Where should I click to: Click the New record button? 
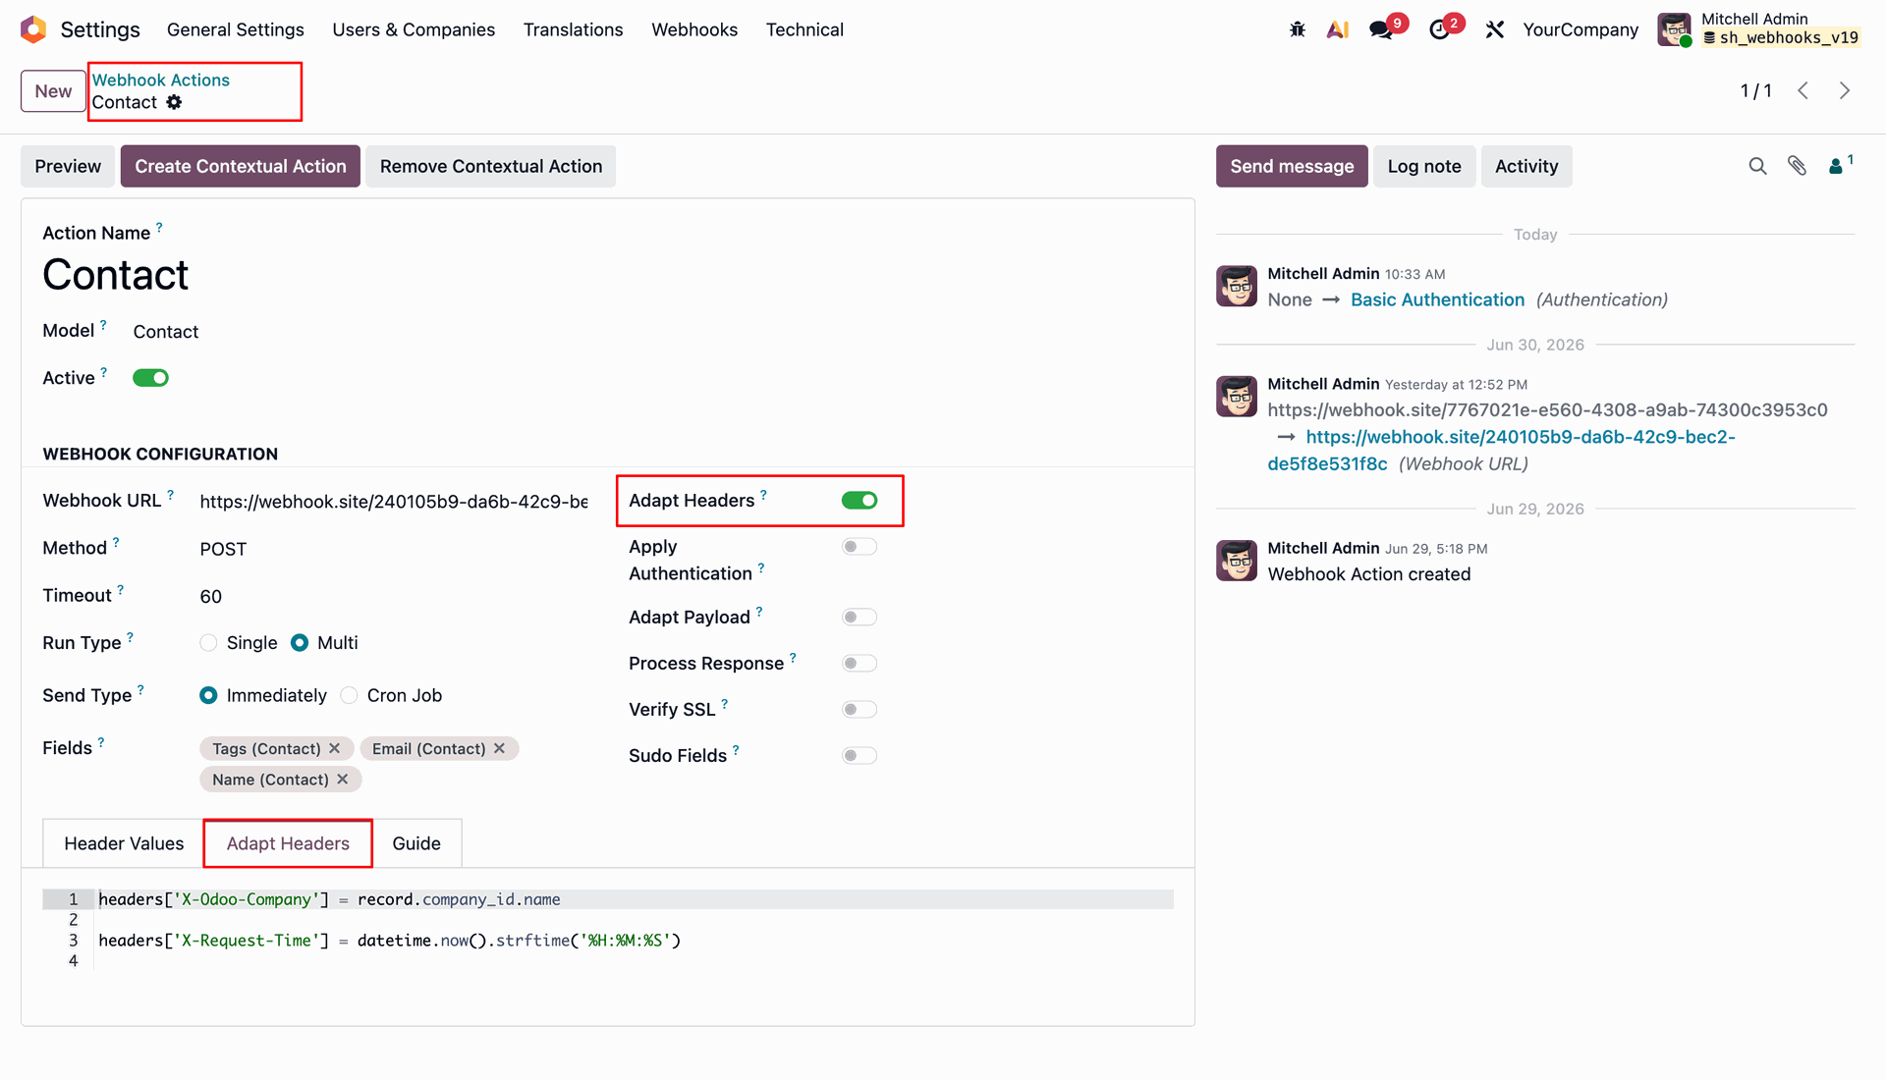tap(53, 91)
